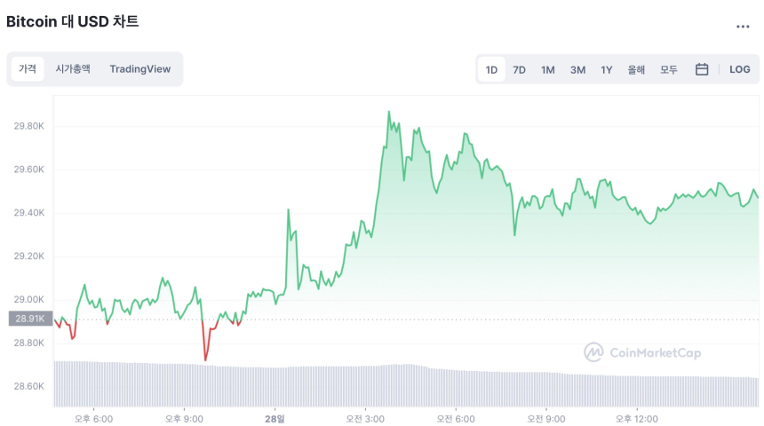Click the peak of the price line
764x426 pixels.
coord(389,113)
